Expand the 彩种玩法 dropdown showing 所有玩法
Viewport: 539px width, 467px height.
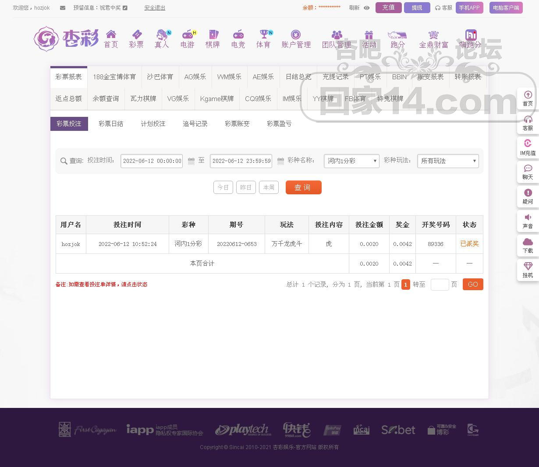(447, 161)
